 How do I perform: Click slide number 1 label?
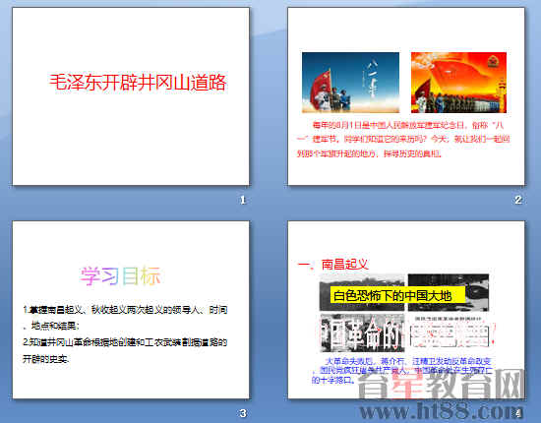pyautogui.click(x=243, y=200)
